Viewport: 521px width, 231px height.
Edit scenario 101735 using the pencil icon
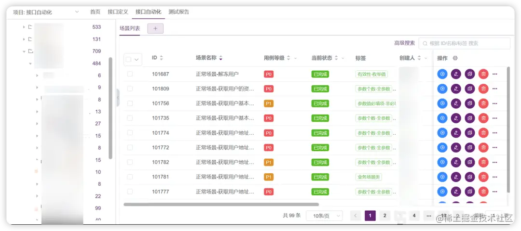click(x=456, y=118)
